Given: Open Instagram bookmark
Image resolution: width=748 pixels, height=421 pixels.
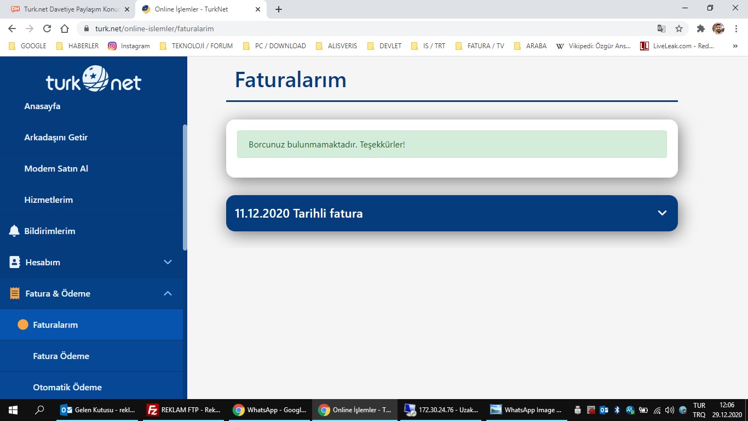Looking at the screenshot, I should point(129,46).
